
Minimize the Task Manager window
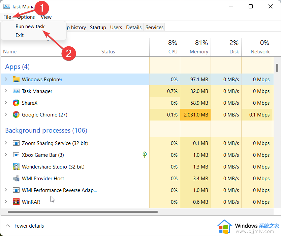click(231, 6)
